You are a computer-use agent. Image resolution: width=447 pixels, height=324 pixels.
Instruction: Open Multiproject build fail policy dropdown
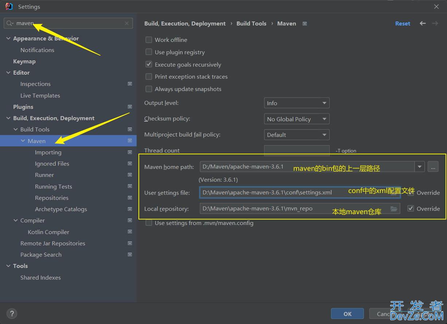[297, 135]
